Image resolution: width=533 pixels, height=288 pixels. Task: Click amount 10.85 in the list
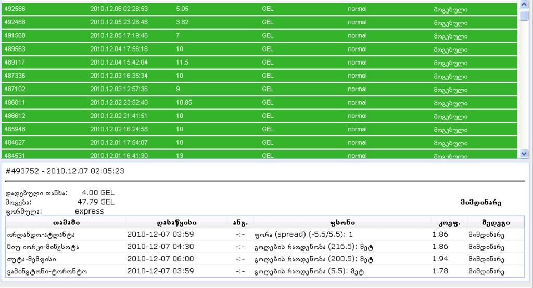pyautogui.click(x=184, y=103)
